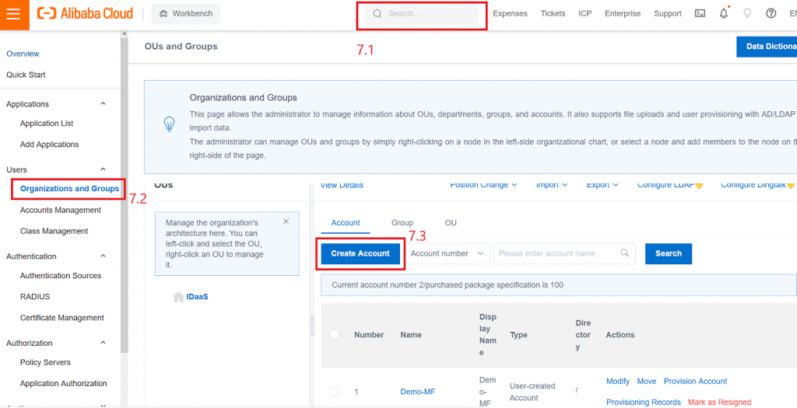Click the blue Search button

click(x=669, y=253)
